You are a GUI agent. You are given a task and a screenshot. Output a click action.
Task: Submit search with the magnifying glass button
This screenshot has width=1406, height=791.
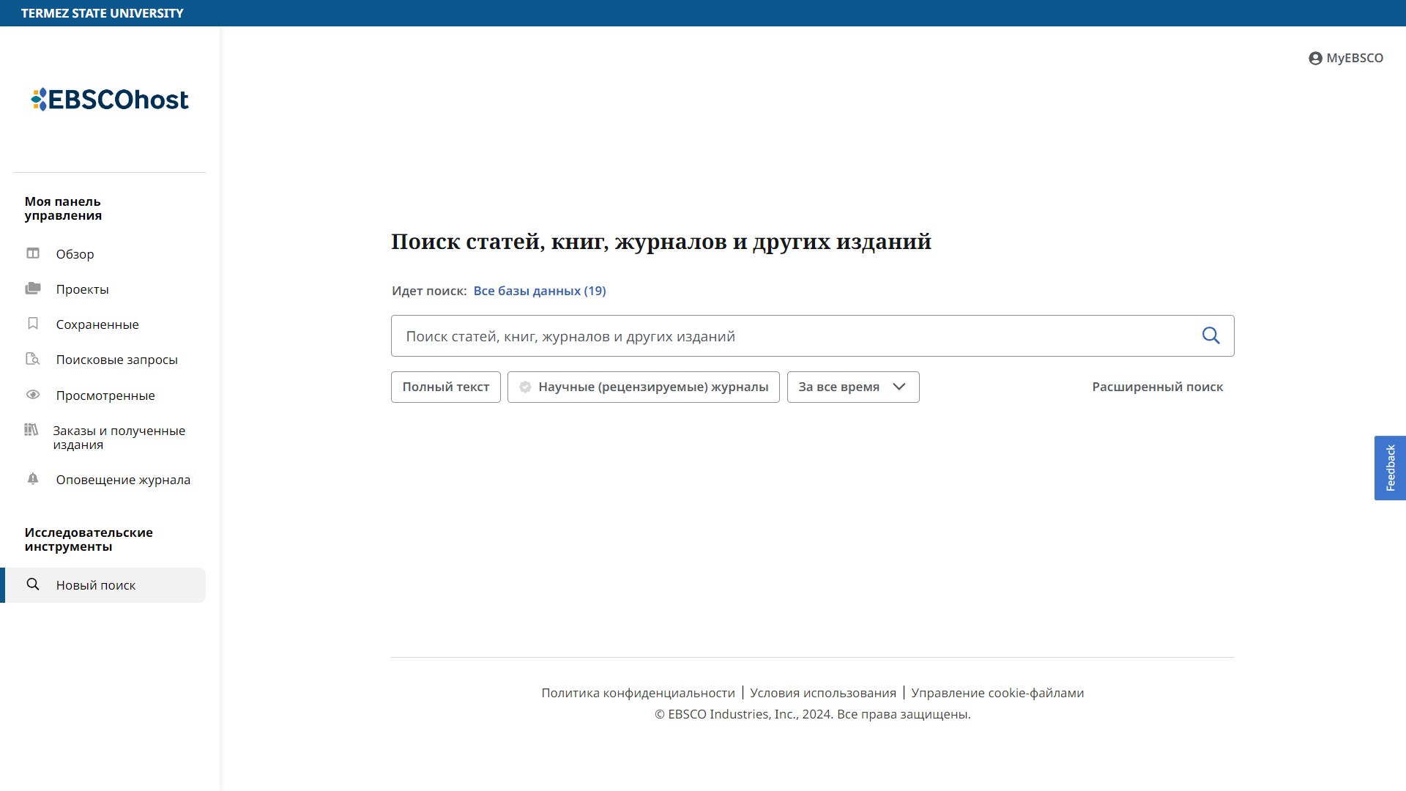click(x=1211, y=335)
